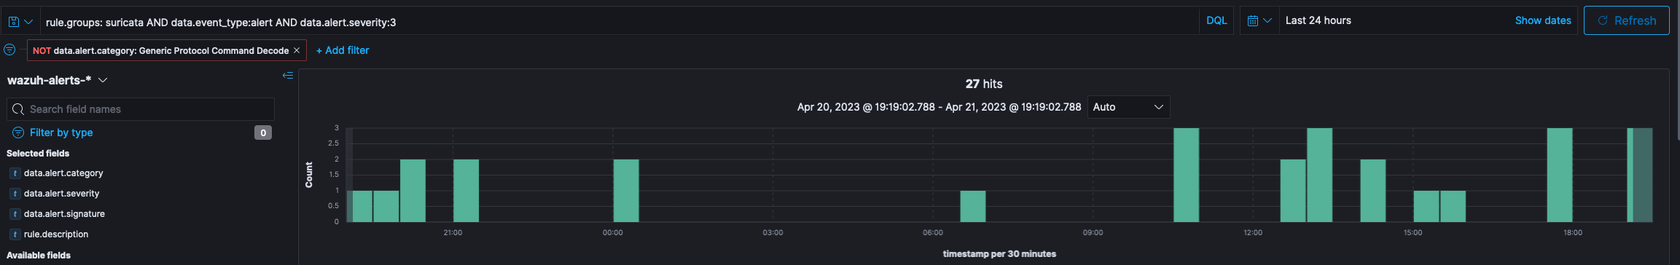Screen dimensions: 1680x265
Task: Toggle the NOT data.alert.category filter pill
Action: tap(160, 50)
